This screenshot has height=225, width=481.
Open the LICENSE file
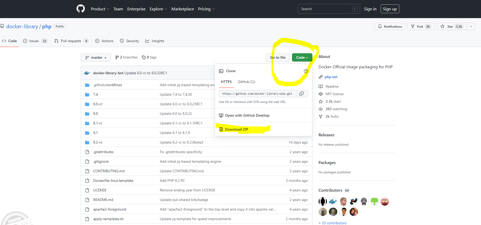point(100,190)
